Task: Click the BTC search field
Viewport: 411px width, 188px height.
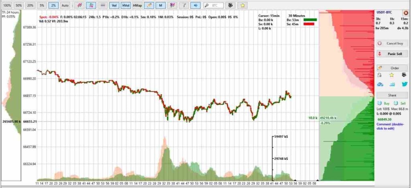Action: point(214,5)
